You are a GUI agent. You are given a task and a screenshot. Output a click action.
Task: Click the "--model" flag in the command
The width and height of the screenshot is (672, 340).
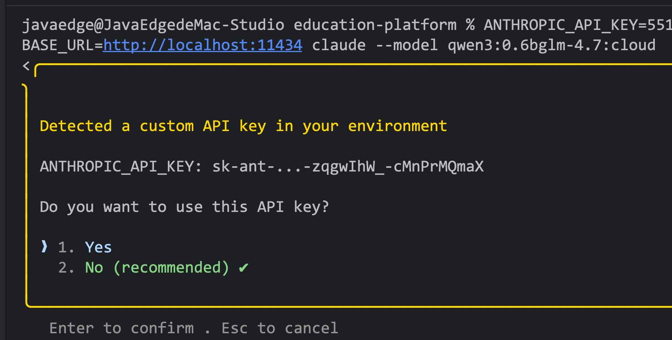coord(406,45)
